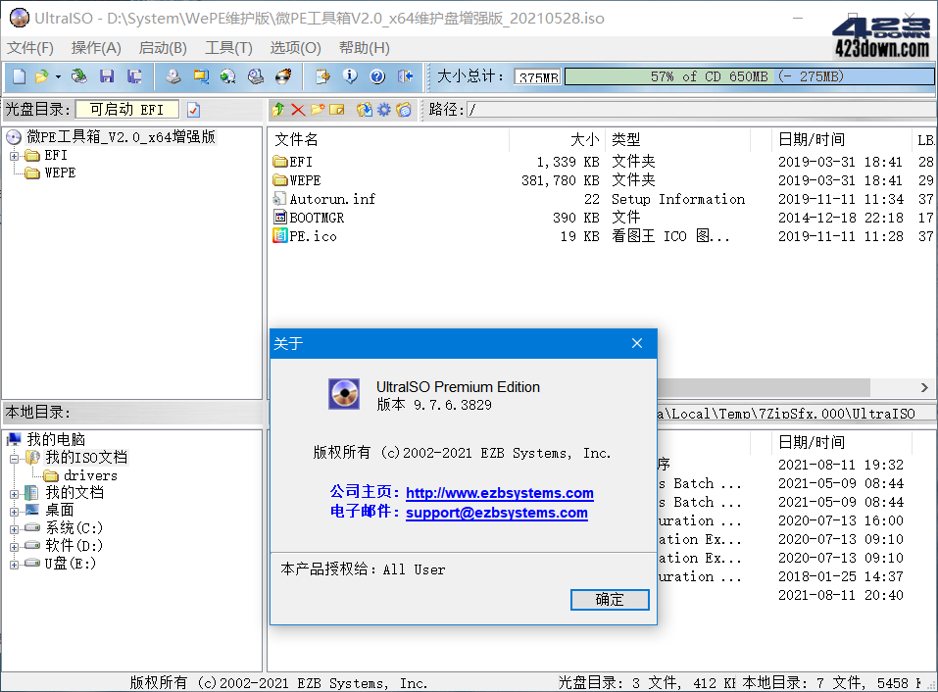The image size is (938, 692).
Task: Open the 启动(B) menu
Action: [162, 47]
